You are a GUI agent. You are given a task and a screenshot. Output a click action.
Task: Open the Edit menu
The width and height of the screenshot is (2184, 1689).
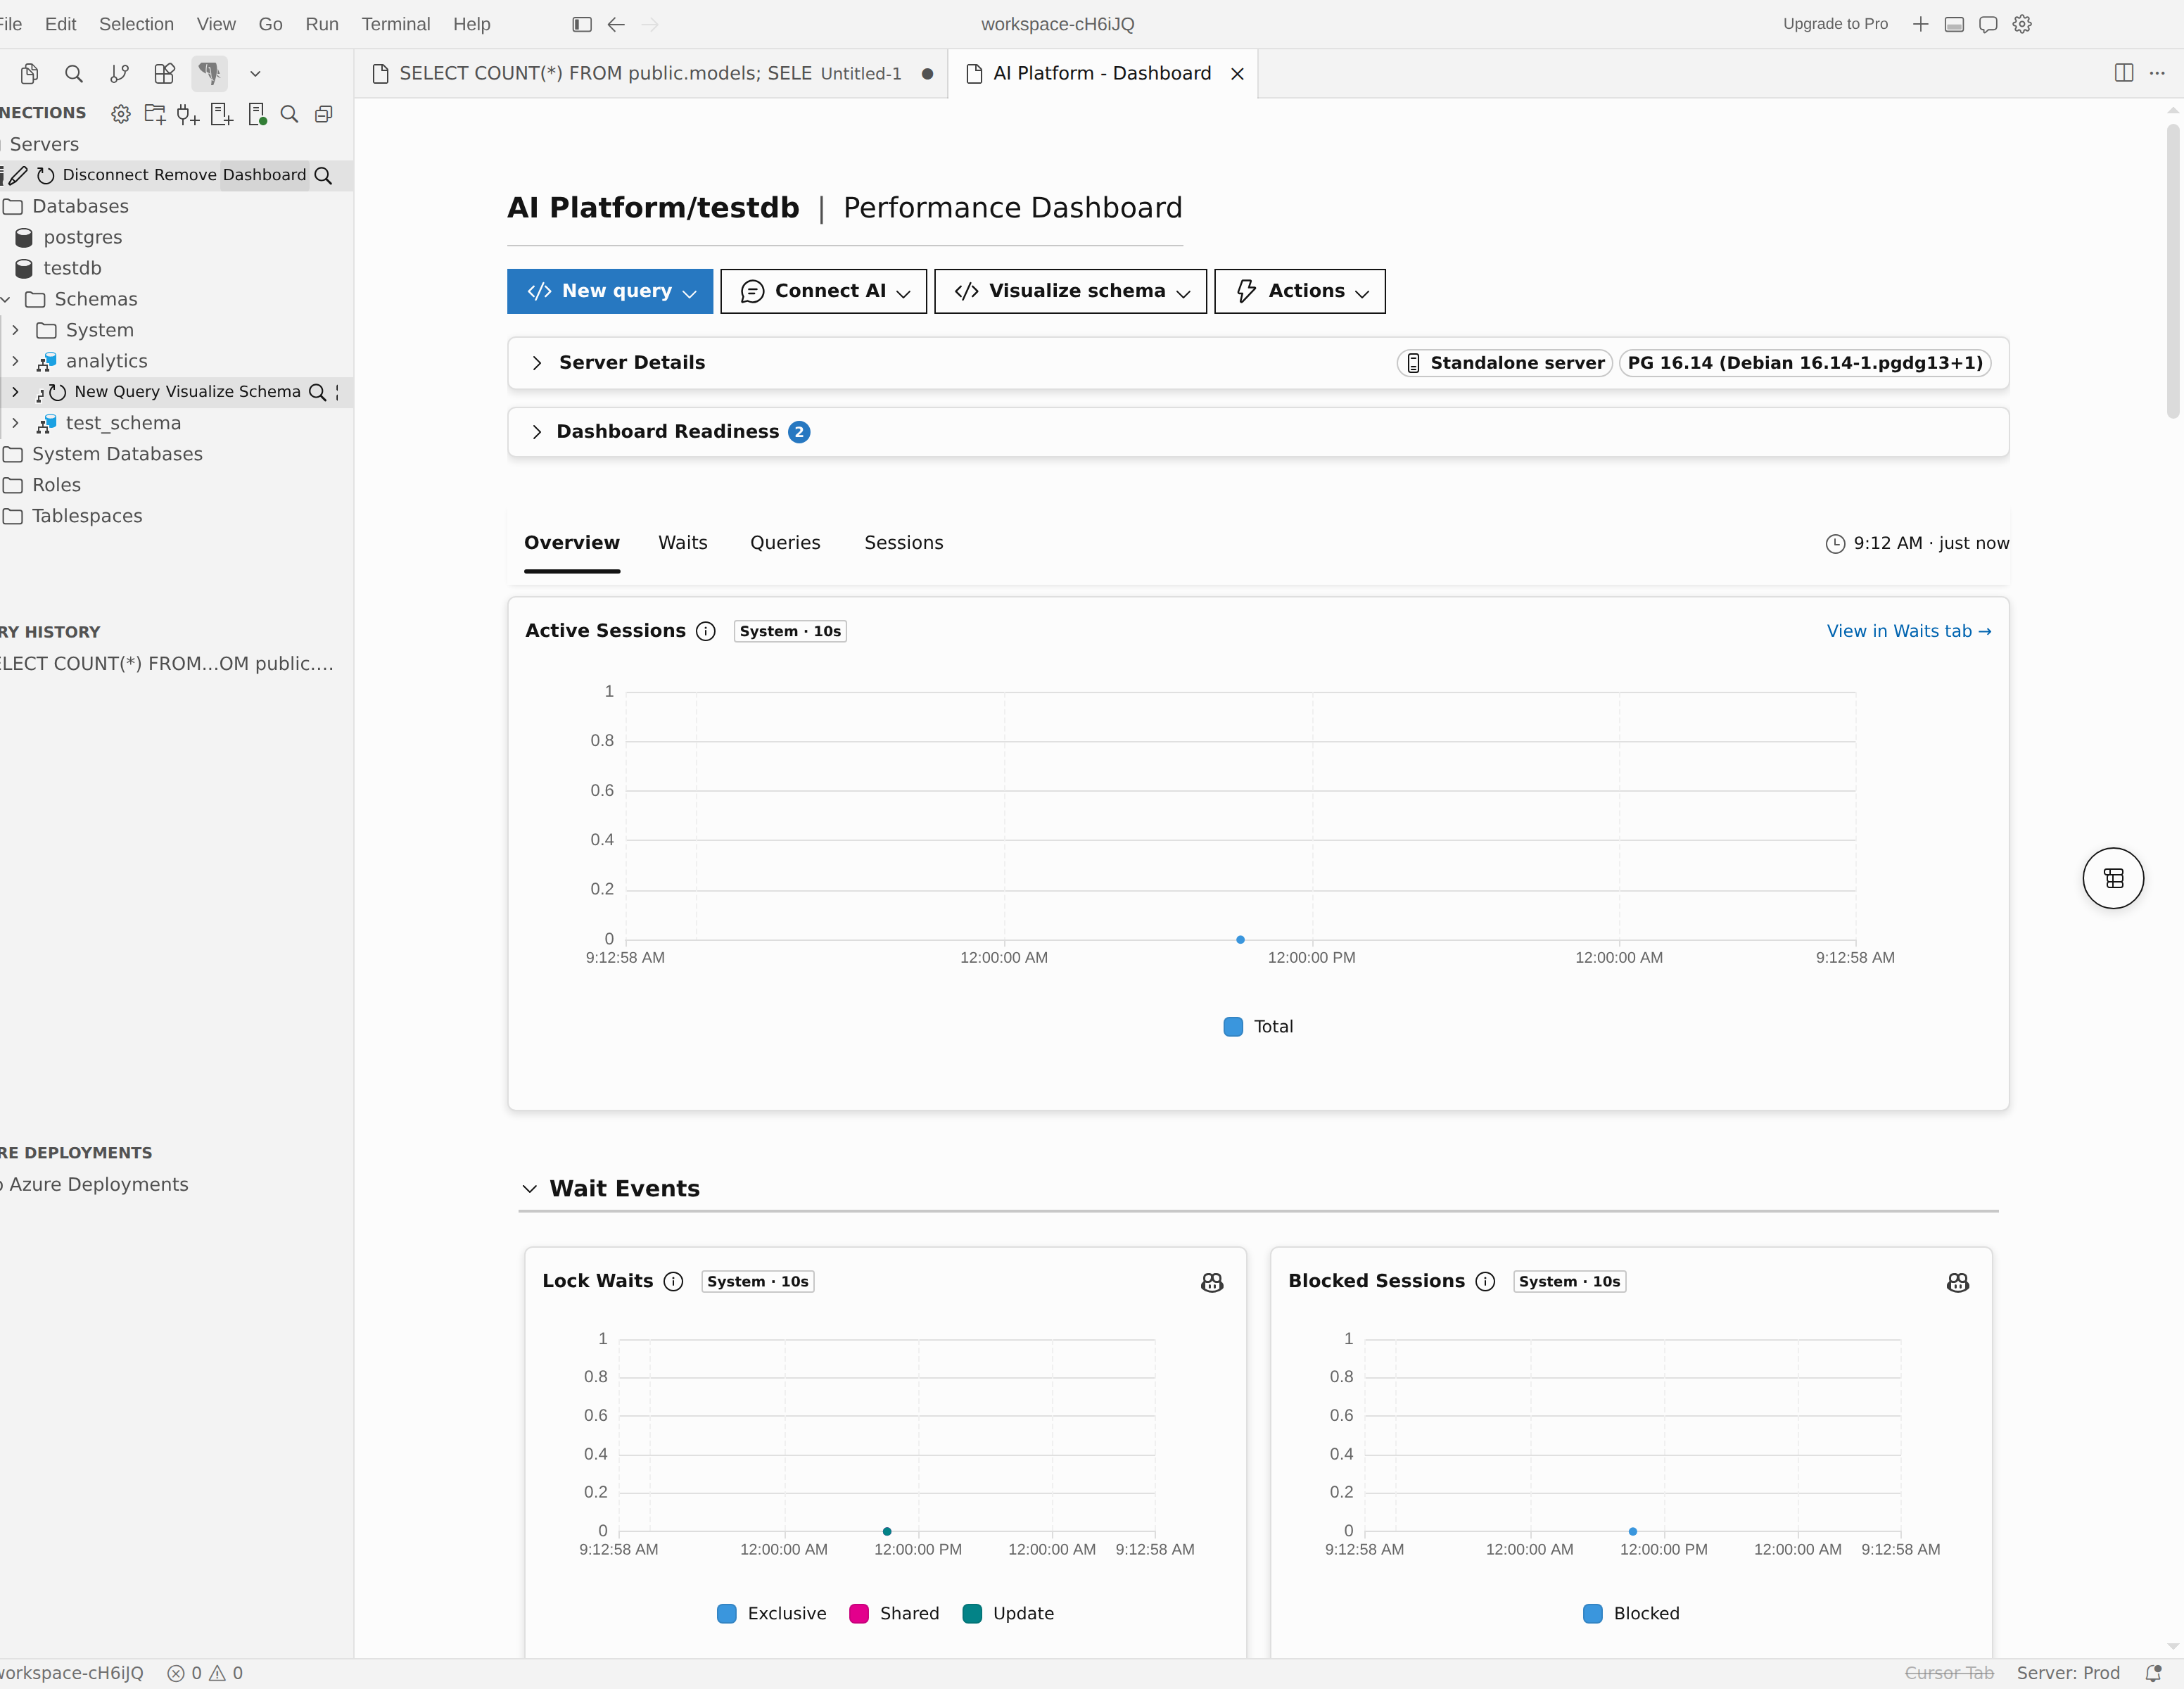tap(60, 24)
